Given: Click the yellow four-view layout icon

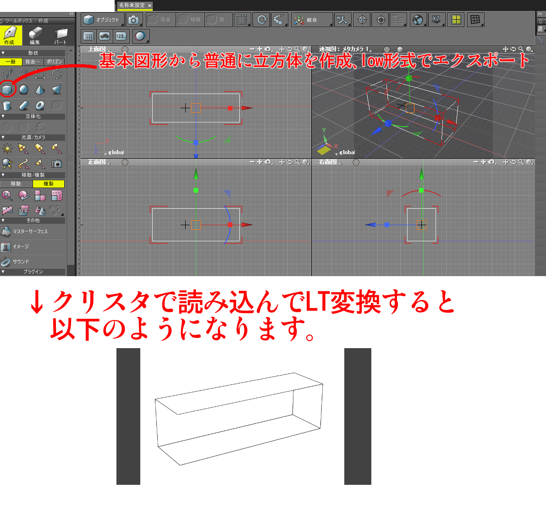Looking at the screenshot, I should [x=456, y=20].
